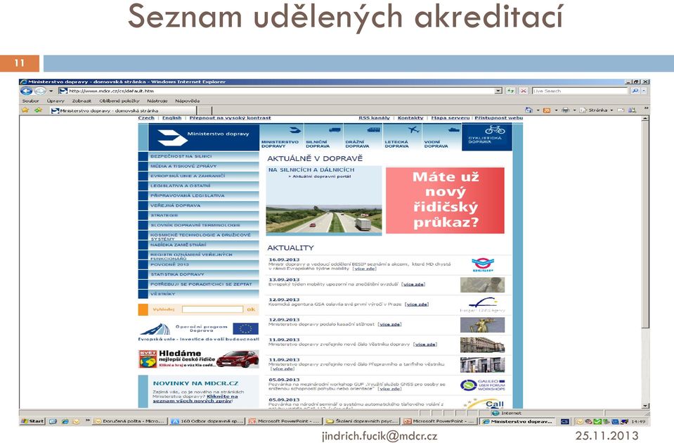The image size is (674, 443).
Task: Select Bezpečnost na silnici sidebar item
Action: (x=199, y=156)
